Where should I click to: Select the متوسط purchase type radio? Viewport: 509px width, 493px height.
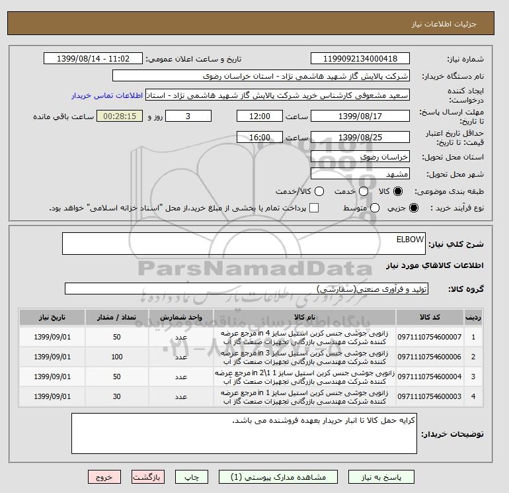point(375,208)
